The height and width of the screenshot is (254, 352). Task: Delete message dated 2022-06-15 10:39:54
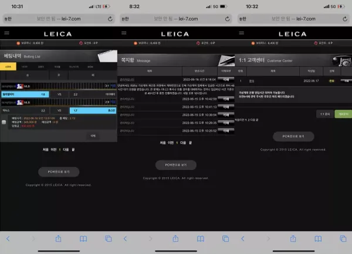(x=226, y=114)
